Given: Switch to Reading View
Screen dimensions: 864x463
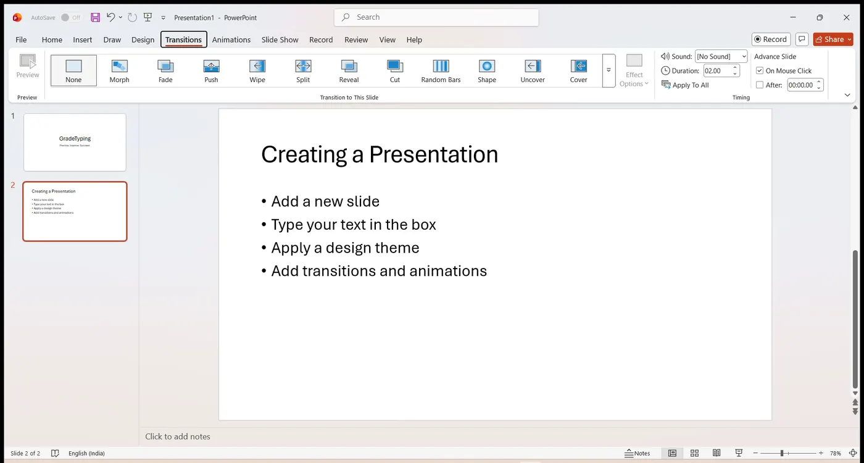Looking at the screenshot, I should tap(717, 453).
